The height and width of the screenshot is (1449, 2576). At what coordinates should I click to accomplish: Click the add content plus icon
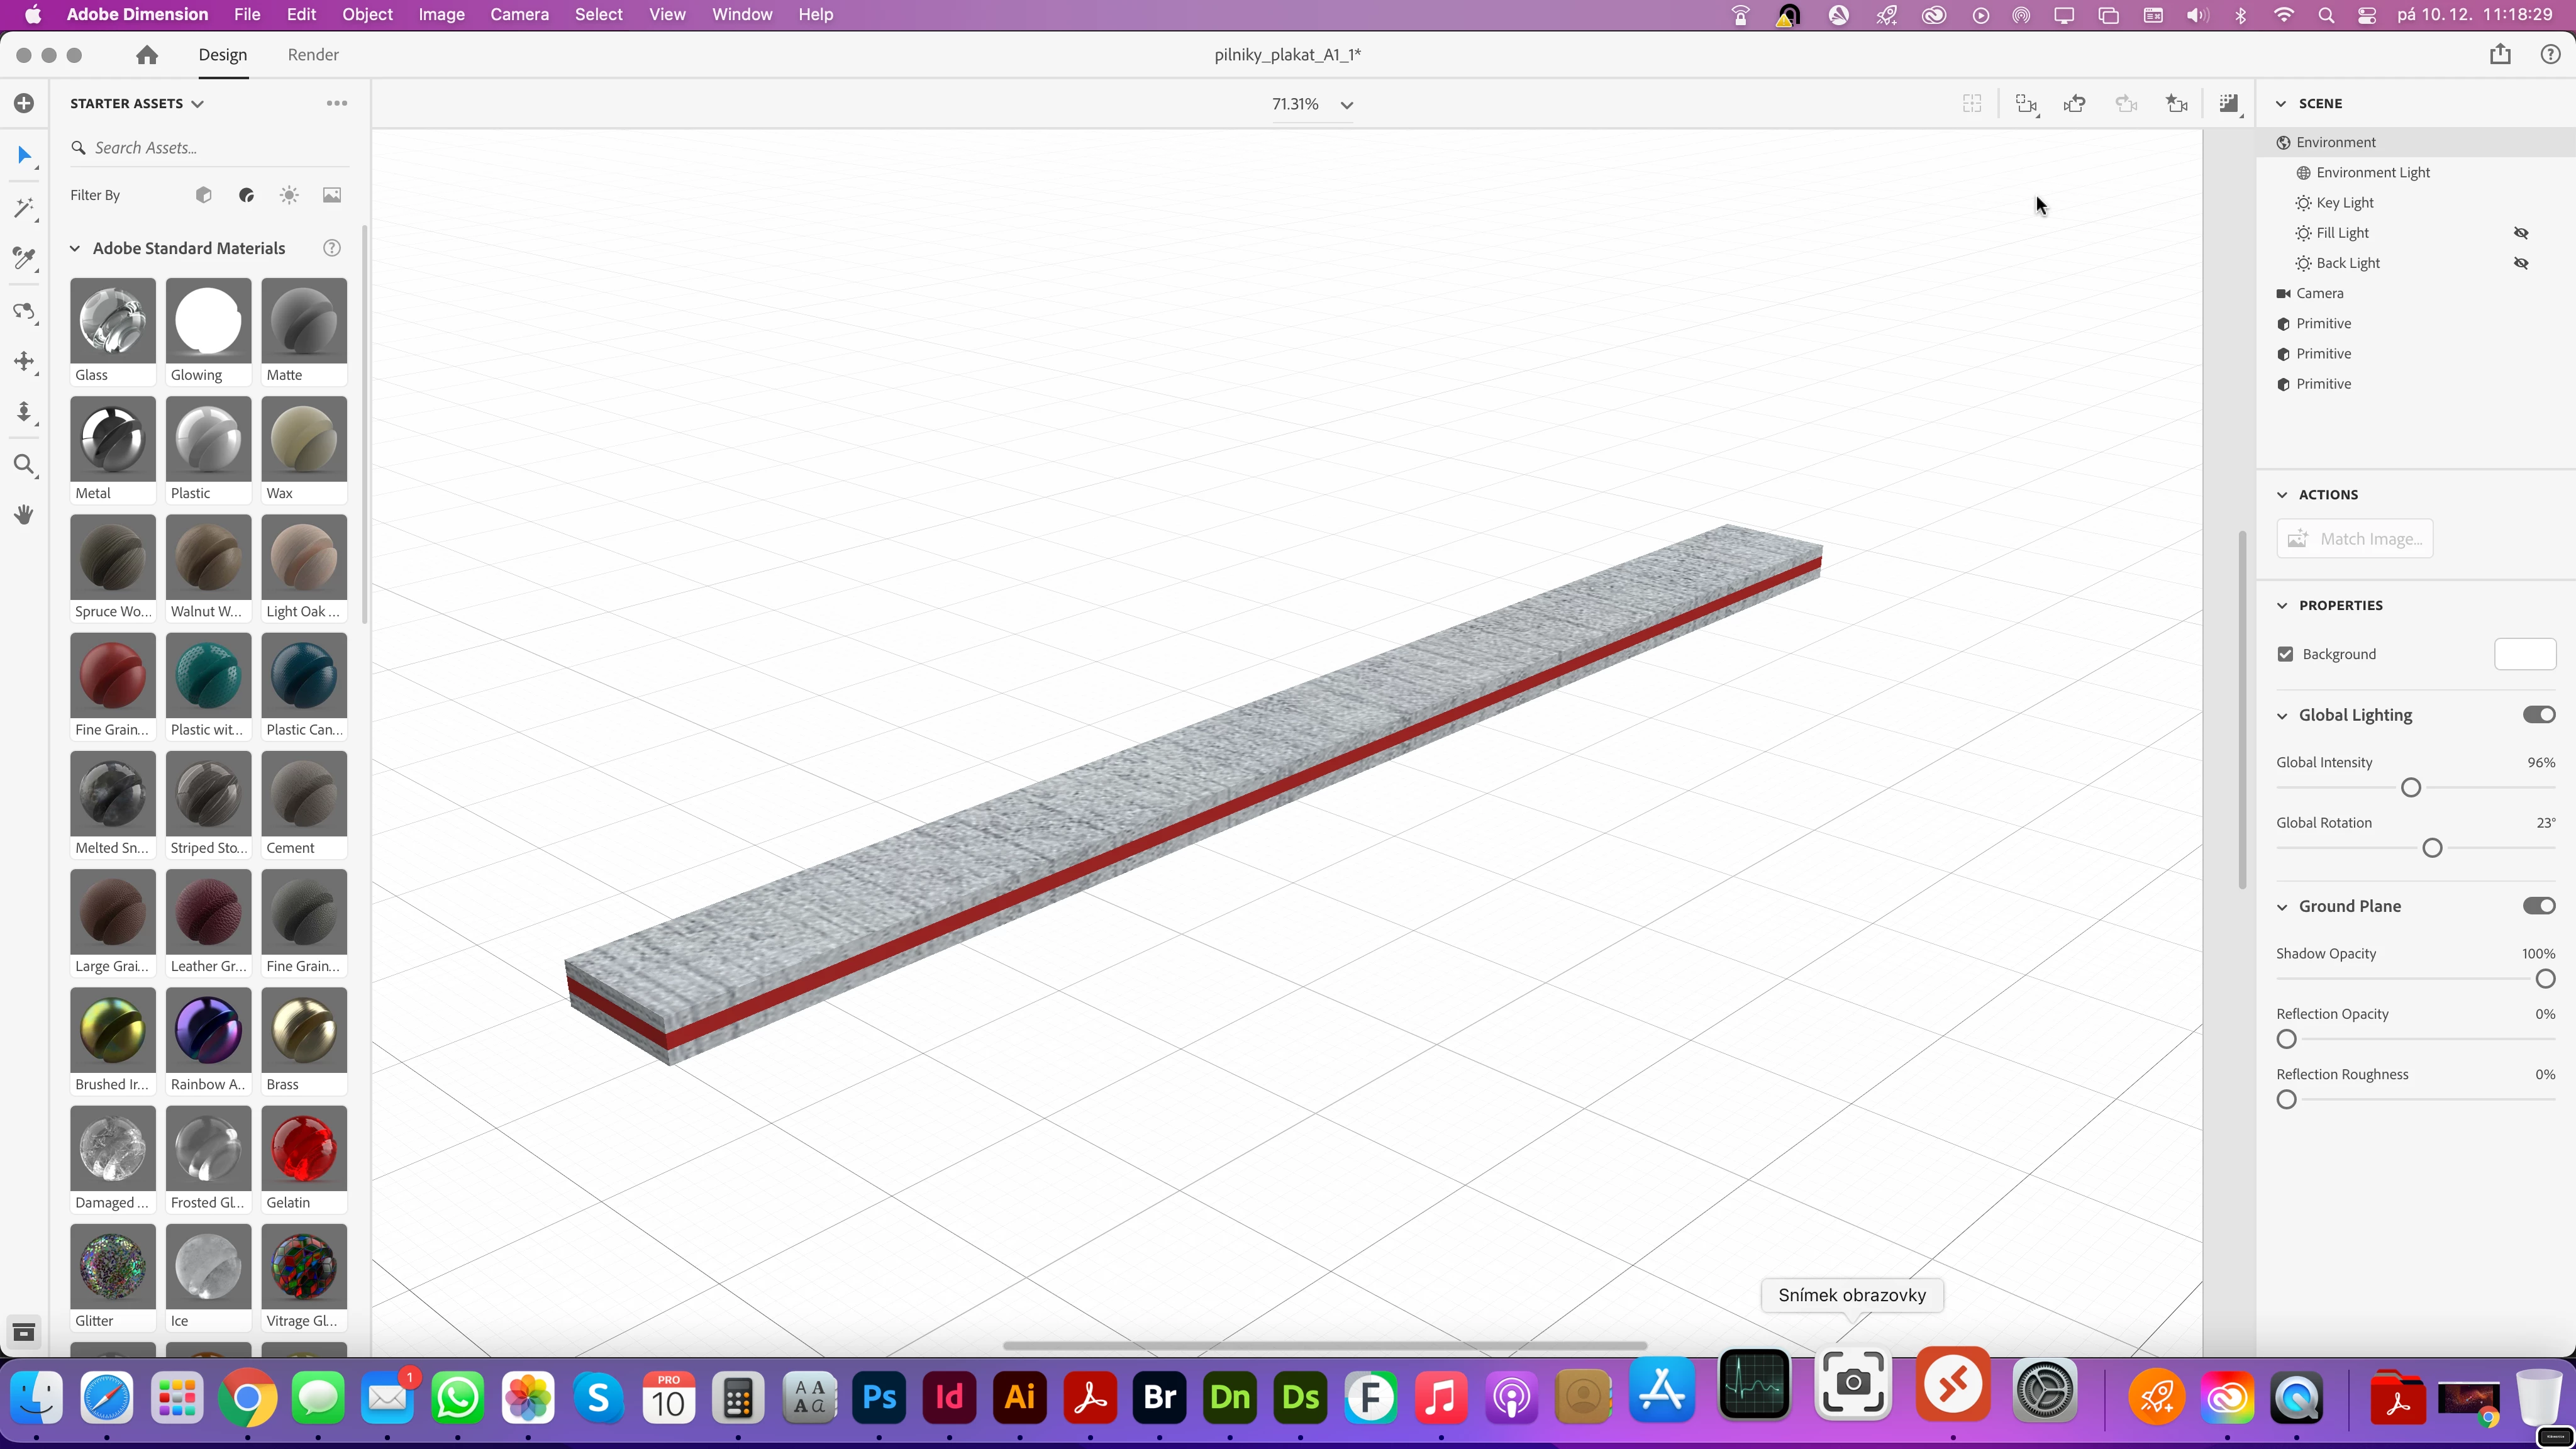[x=24, y=104]
